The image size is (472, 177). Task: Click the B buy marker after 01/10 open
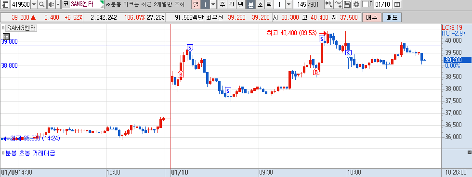point(181,74)
